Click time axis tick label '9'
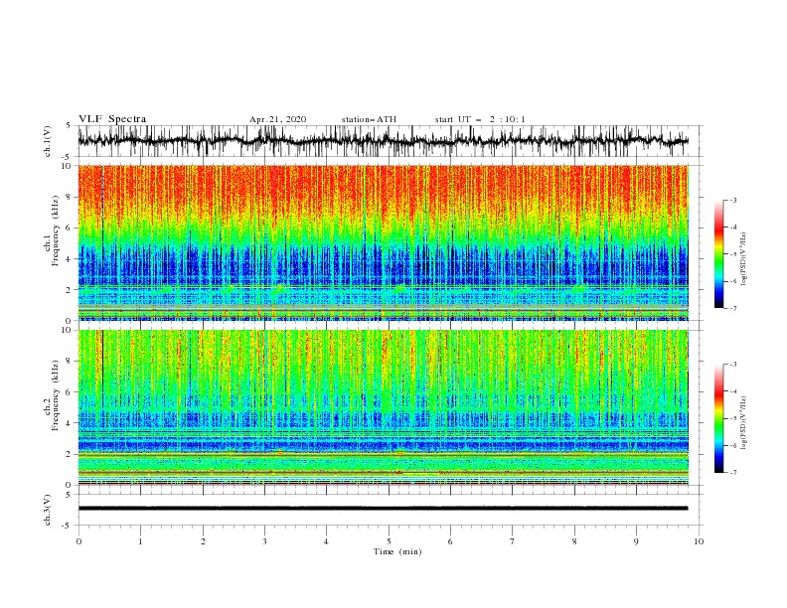The image size is (787, 608). click(636, 541)
